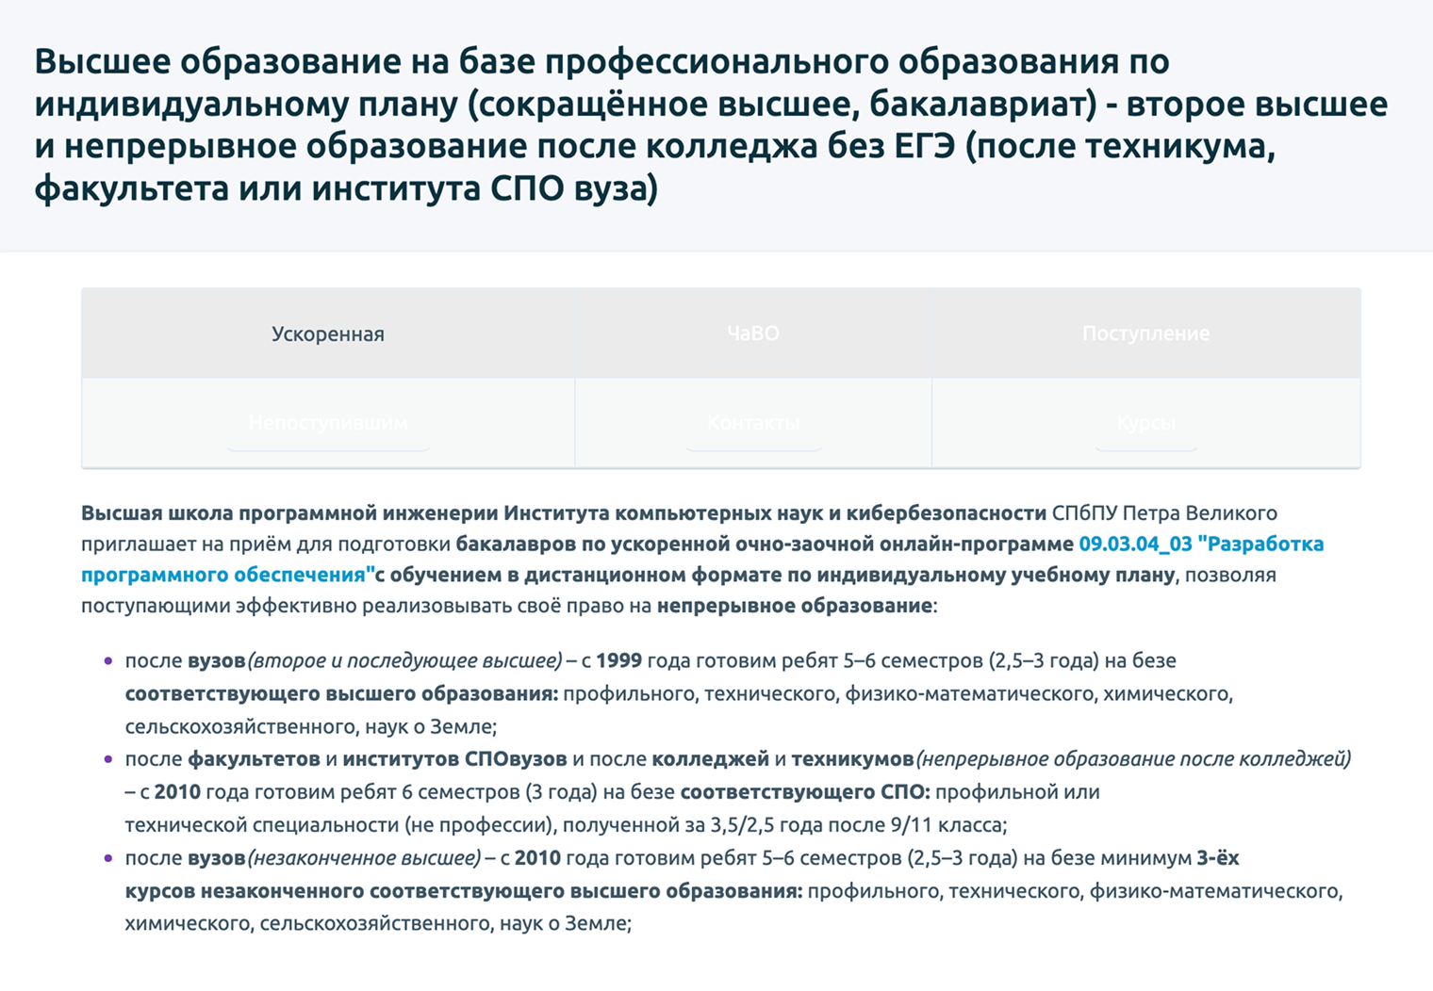Select the Поступление tab
Screen dimensions: 1433x991
click(1145, 333)
